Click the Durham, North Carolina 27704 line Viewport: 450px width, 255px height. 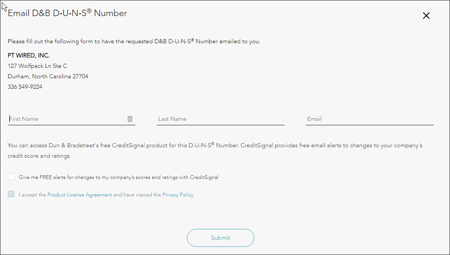pos(48,76)
